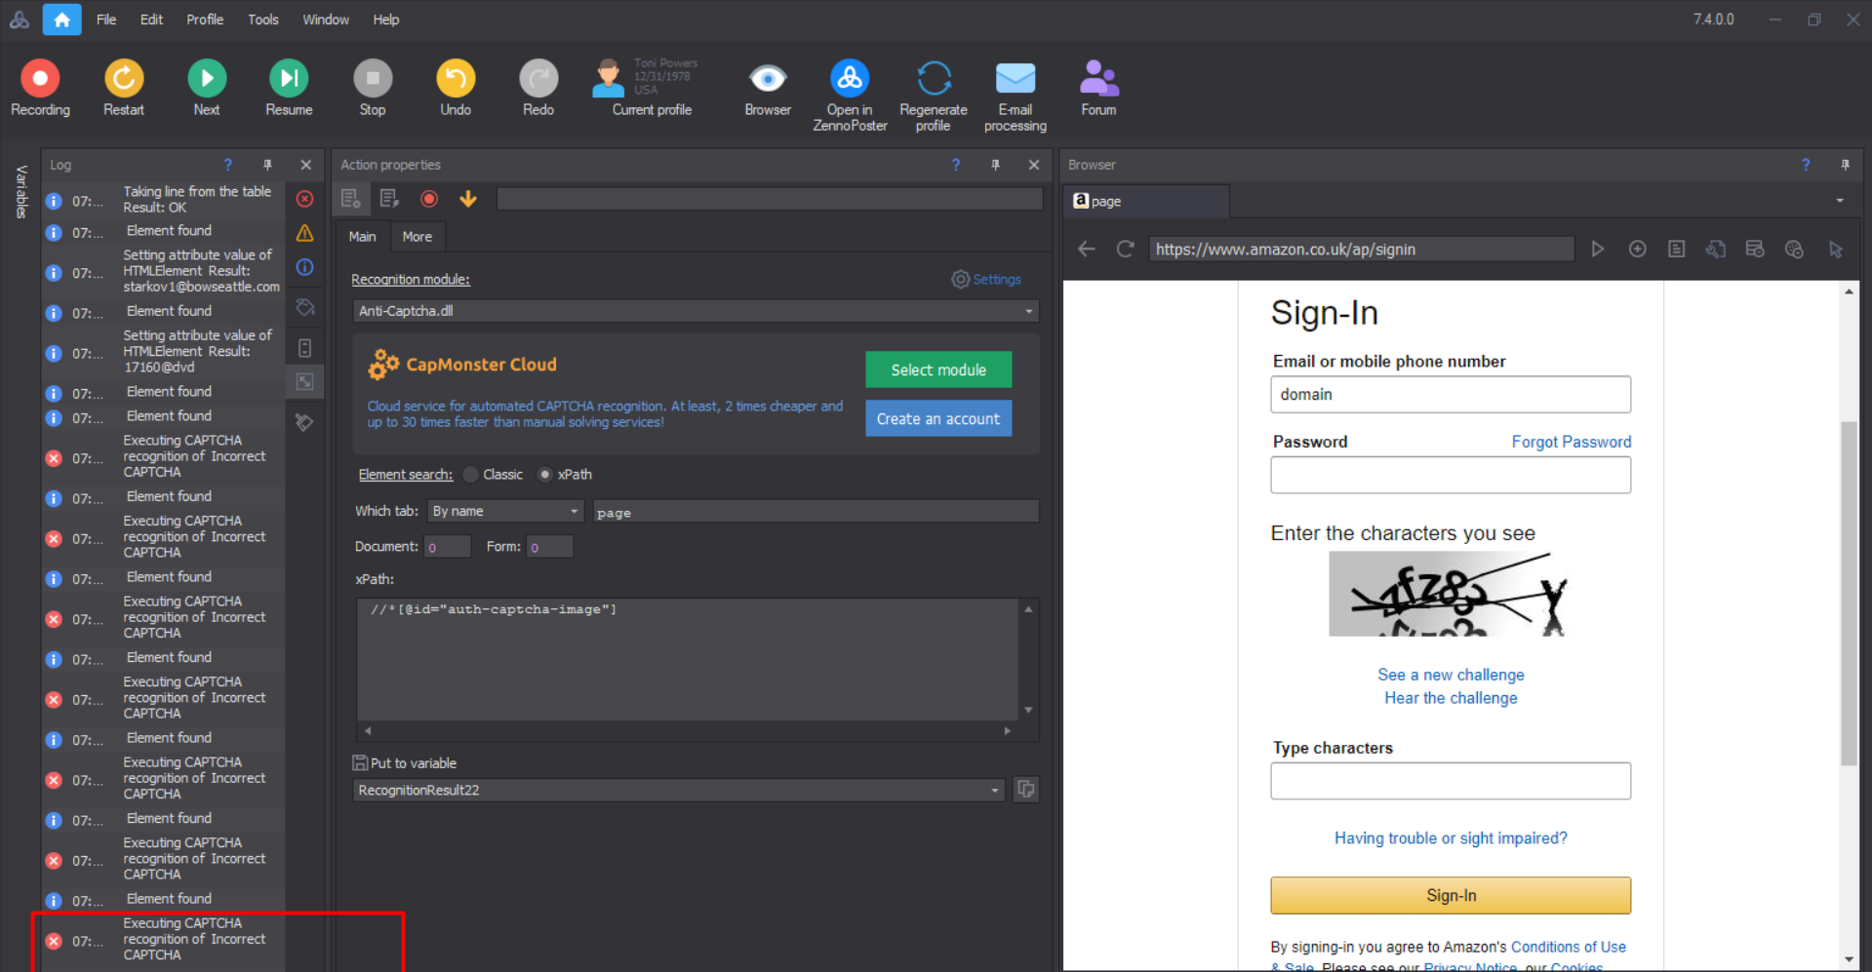Click the yellow Sign-In button
Screen dimensions: 1872x972
pos(1451,895)
